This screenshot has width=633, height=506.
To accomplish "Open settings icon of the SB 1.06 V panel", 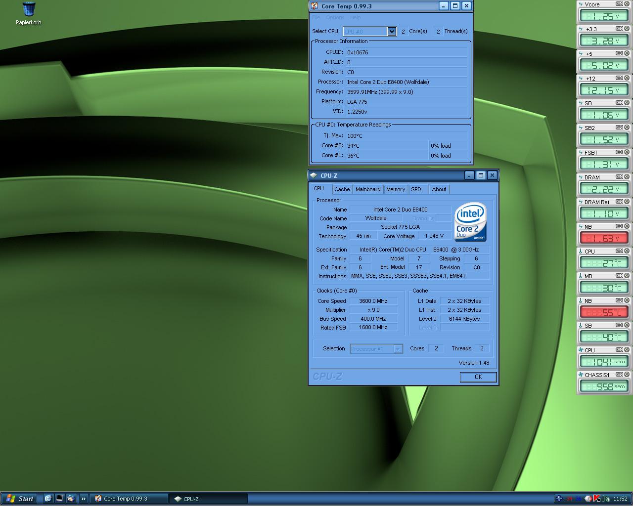I will (x=619, y=103).
